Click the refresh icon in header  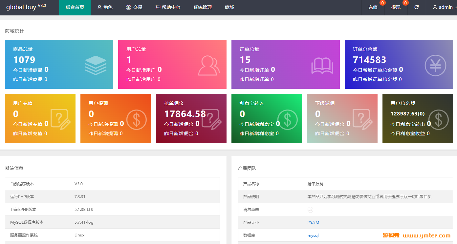pos(417,7)
